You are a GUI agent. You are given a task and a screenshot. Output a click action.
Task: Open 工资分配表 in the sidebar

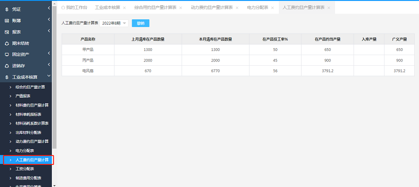[x=25, y=169]
